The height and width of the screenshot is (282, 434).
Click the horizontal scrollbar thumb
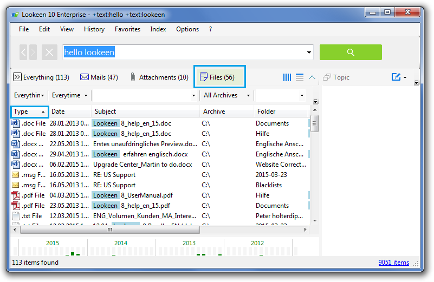pyautogui.click(x=110, y=229)
